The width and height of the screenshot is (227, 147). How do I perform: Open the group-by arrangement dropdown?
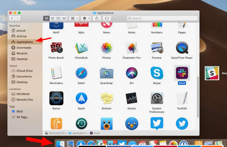pyautogui.click(x=74, y=18)
